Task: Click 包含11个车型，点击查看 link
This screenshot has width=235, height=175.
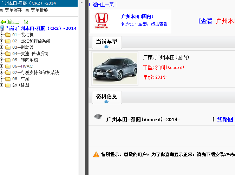Action: 144,24
